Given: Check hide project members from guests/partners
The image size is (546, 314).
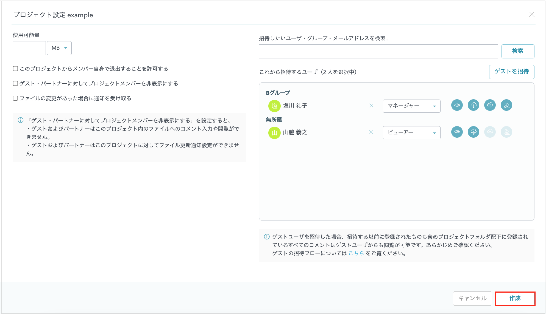Looking at the screenshot, I should click(x=16, y=83).
